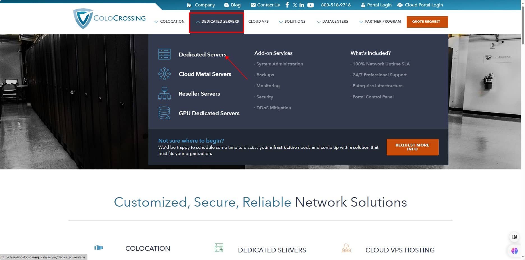
Task: Open the GPU Dedicated Servers link
Action: [209, 113]
